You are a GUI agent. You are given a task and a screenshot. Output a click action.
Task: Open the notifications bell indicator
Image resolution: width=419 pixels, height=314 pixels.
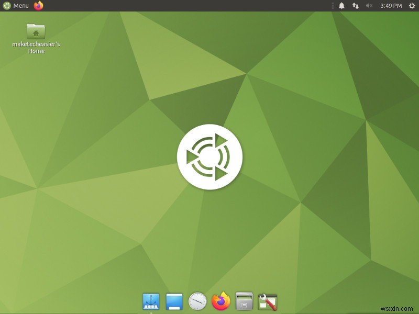point(341,6)
